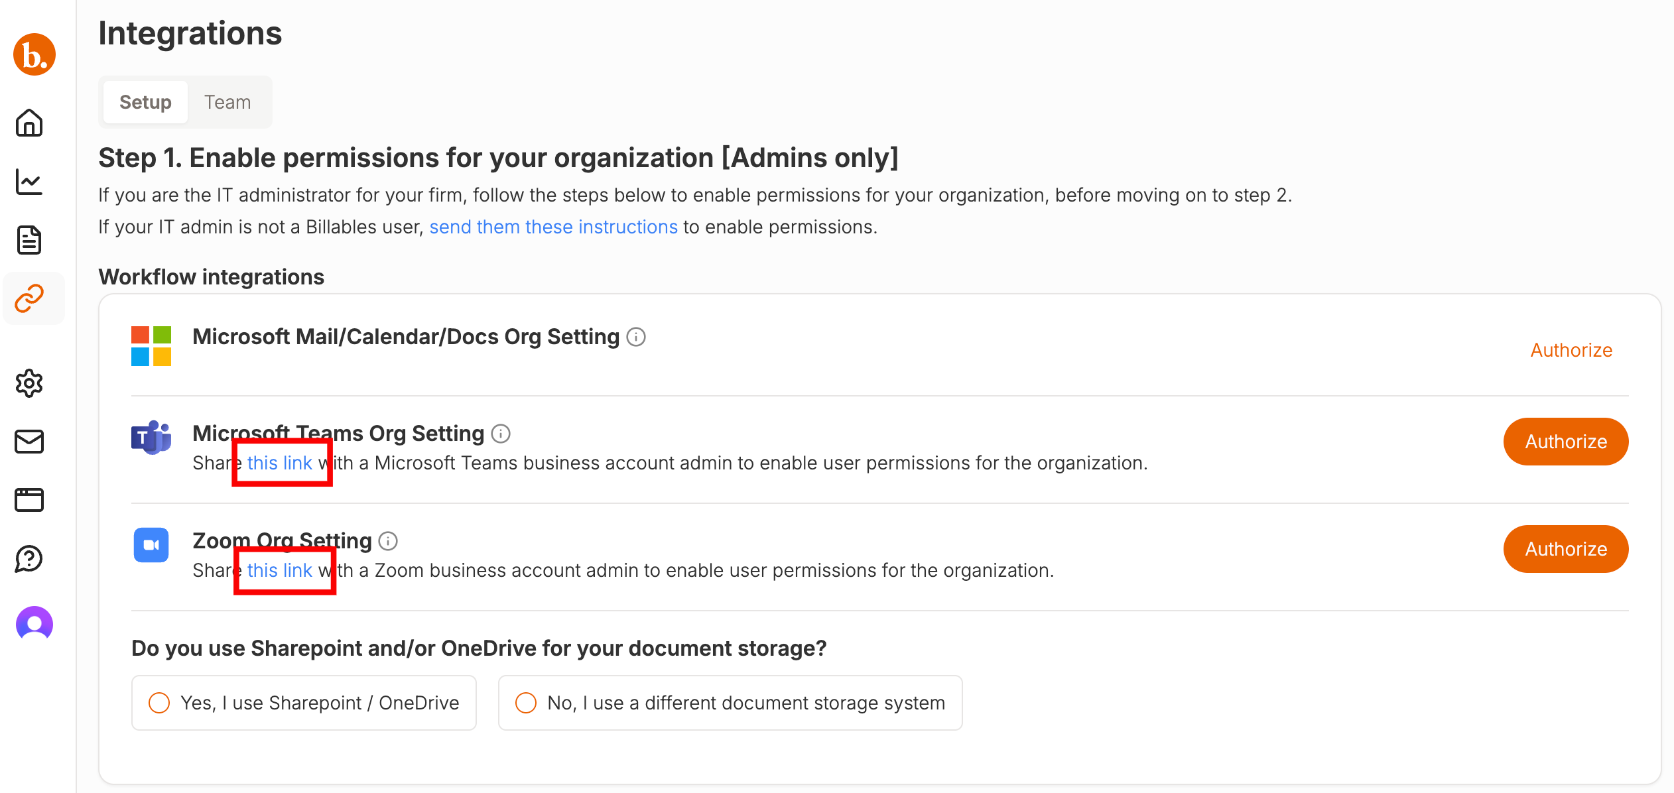
Task: Click info icon next to Zoom Org Setting
Action: click(388, 541)
